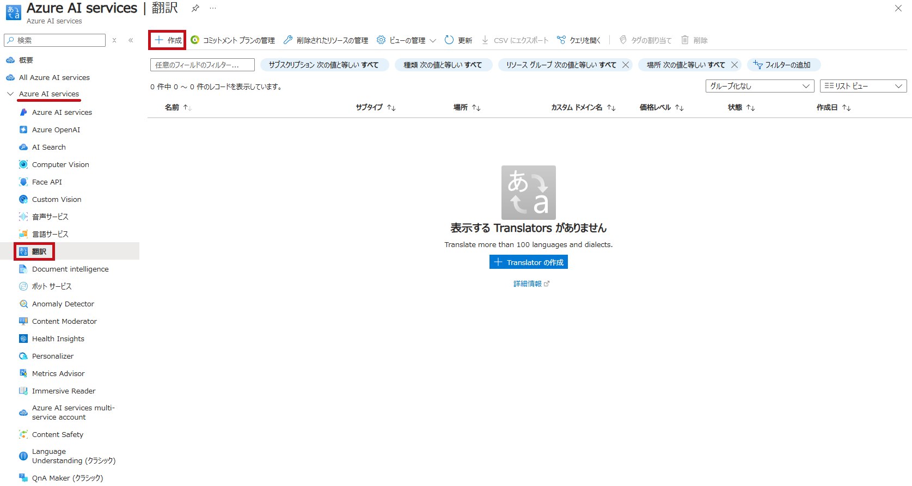Remove the 場所 filter
The image size is (912, 486).
735,65
